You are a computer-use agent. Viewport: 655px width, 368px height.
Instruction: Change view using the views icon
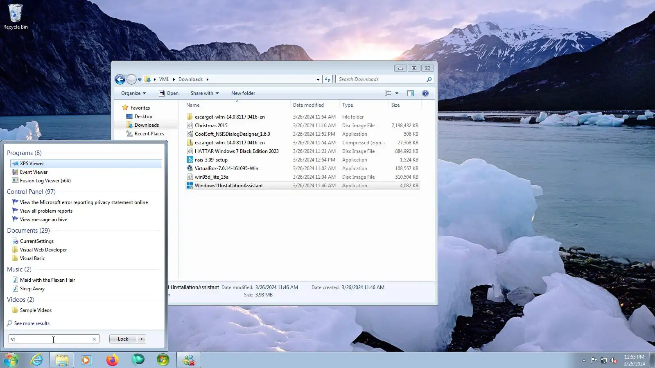388,93
